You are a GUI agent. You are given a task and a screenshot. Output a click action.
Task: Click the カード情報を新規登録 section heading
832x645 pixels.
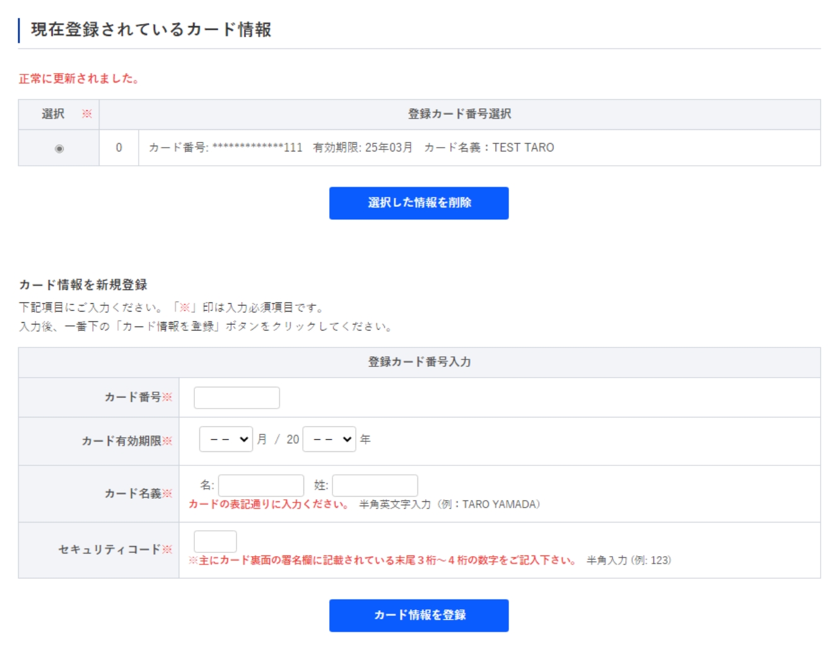pyautogui.click(x=83, y=285)
